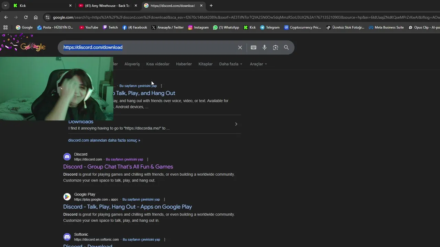Switch to the Kick tab
Image resolution: width=440 pixels, height=247 pixels.
42,5
